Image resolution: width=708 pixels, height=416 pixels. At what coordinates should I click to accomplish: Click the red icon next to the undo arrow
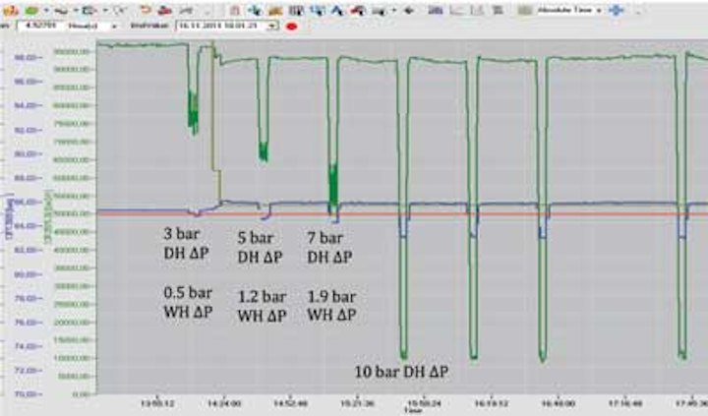pos(165,10)
